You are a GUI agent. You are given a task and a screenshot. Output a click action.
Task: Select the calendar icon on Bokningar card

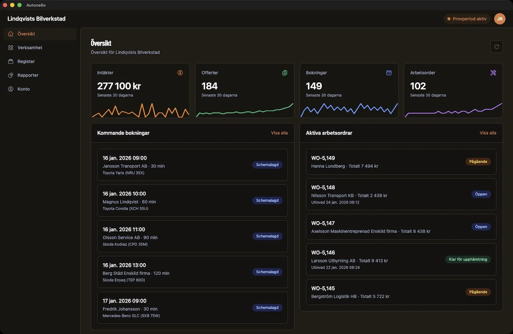(389, 72)
